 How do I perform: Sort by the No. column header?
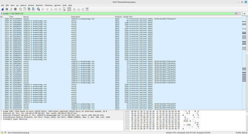(4, 17)
